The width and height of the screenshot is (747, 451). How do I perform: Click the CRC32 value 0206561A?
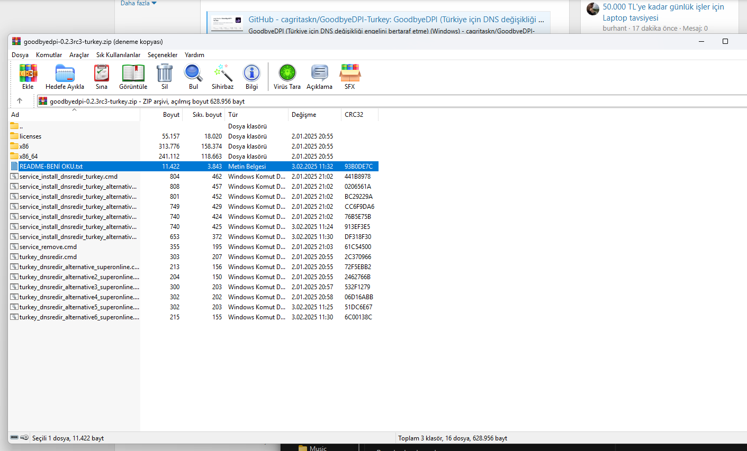(358, 187)
